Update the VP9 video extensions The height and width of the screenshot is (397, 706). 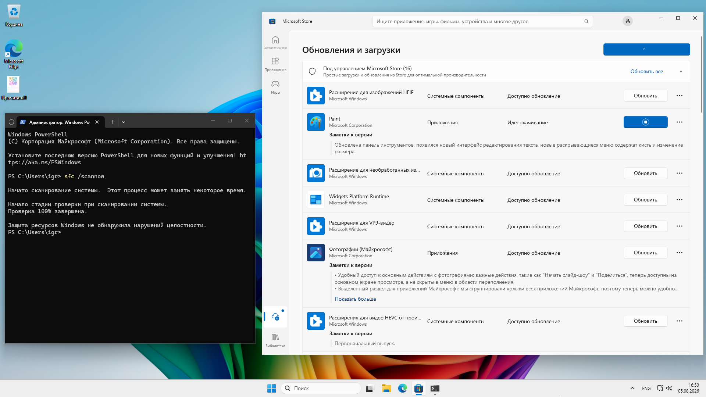(x=645, y=226)
